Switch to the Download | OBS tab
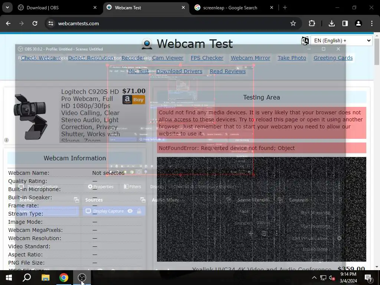 pos(58,8)
